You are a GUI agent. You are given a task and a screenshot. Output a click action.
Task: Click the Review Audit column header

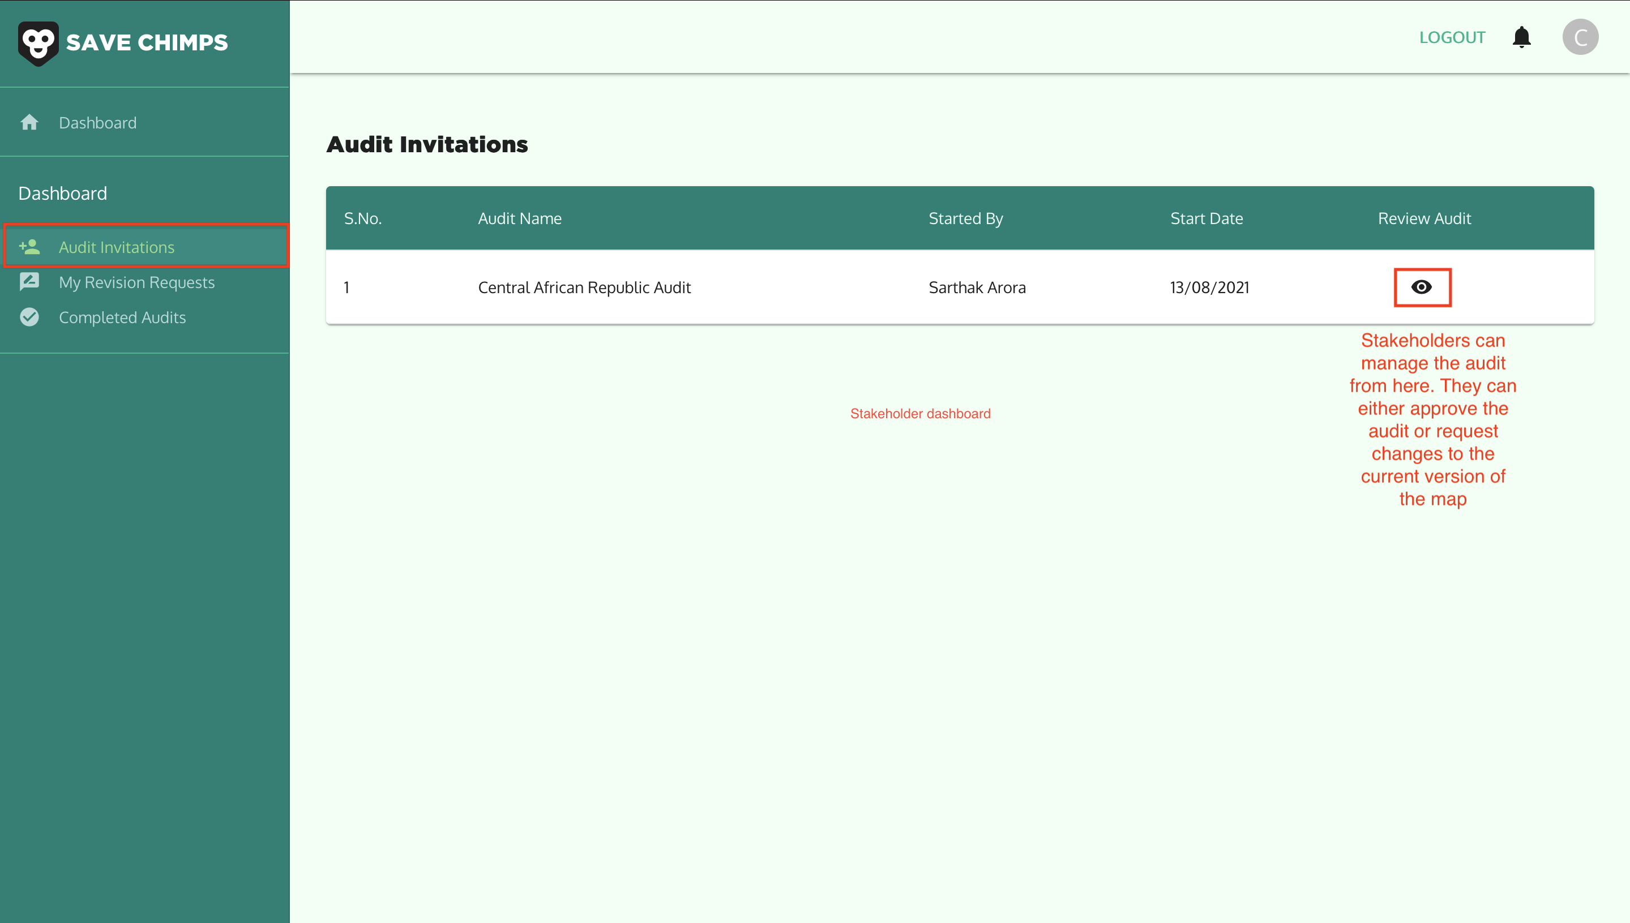[x=1424, y=218]
